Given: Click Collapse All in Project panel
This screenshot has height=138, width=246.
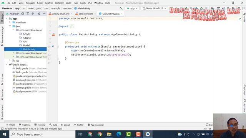Looking at the screenshot, I should tap(33, 14).
